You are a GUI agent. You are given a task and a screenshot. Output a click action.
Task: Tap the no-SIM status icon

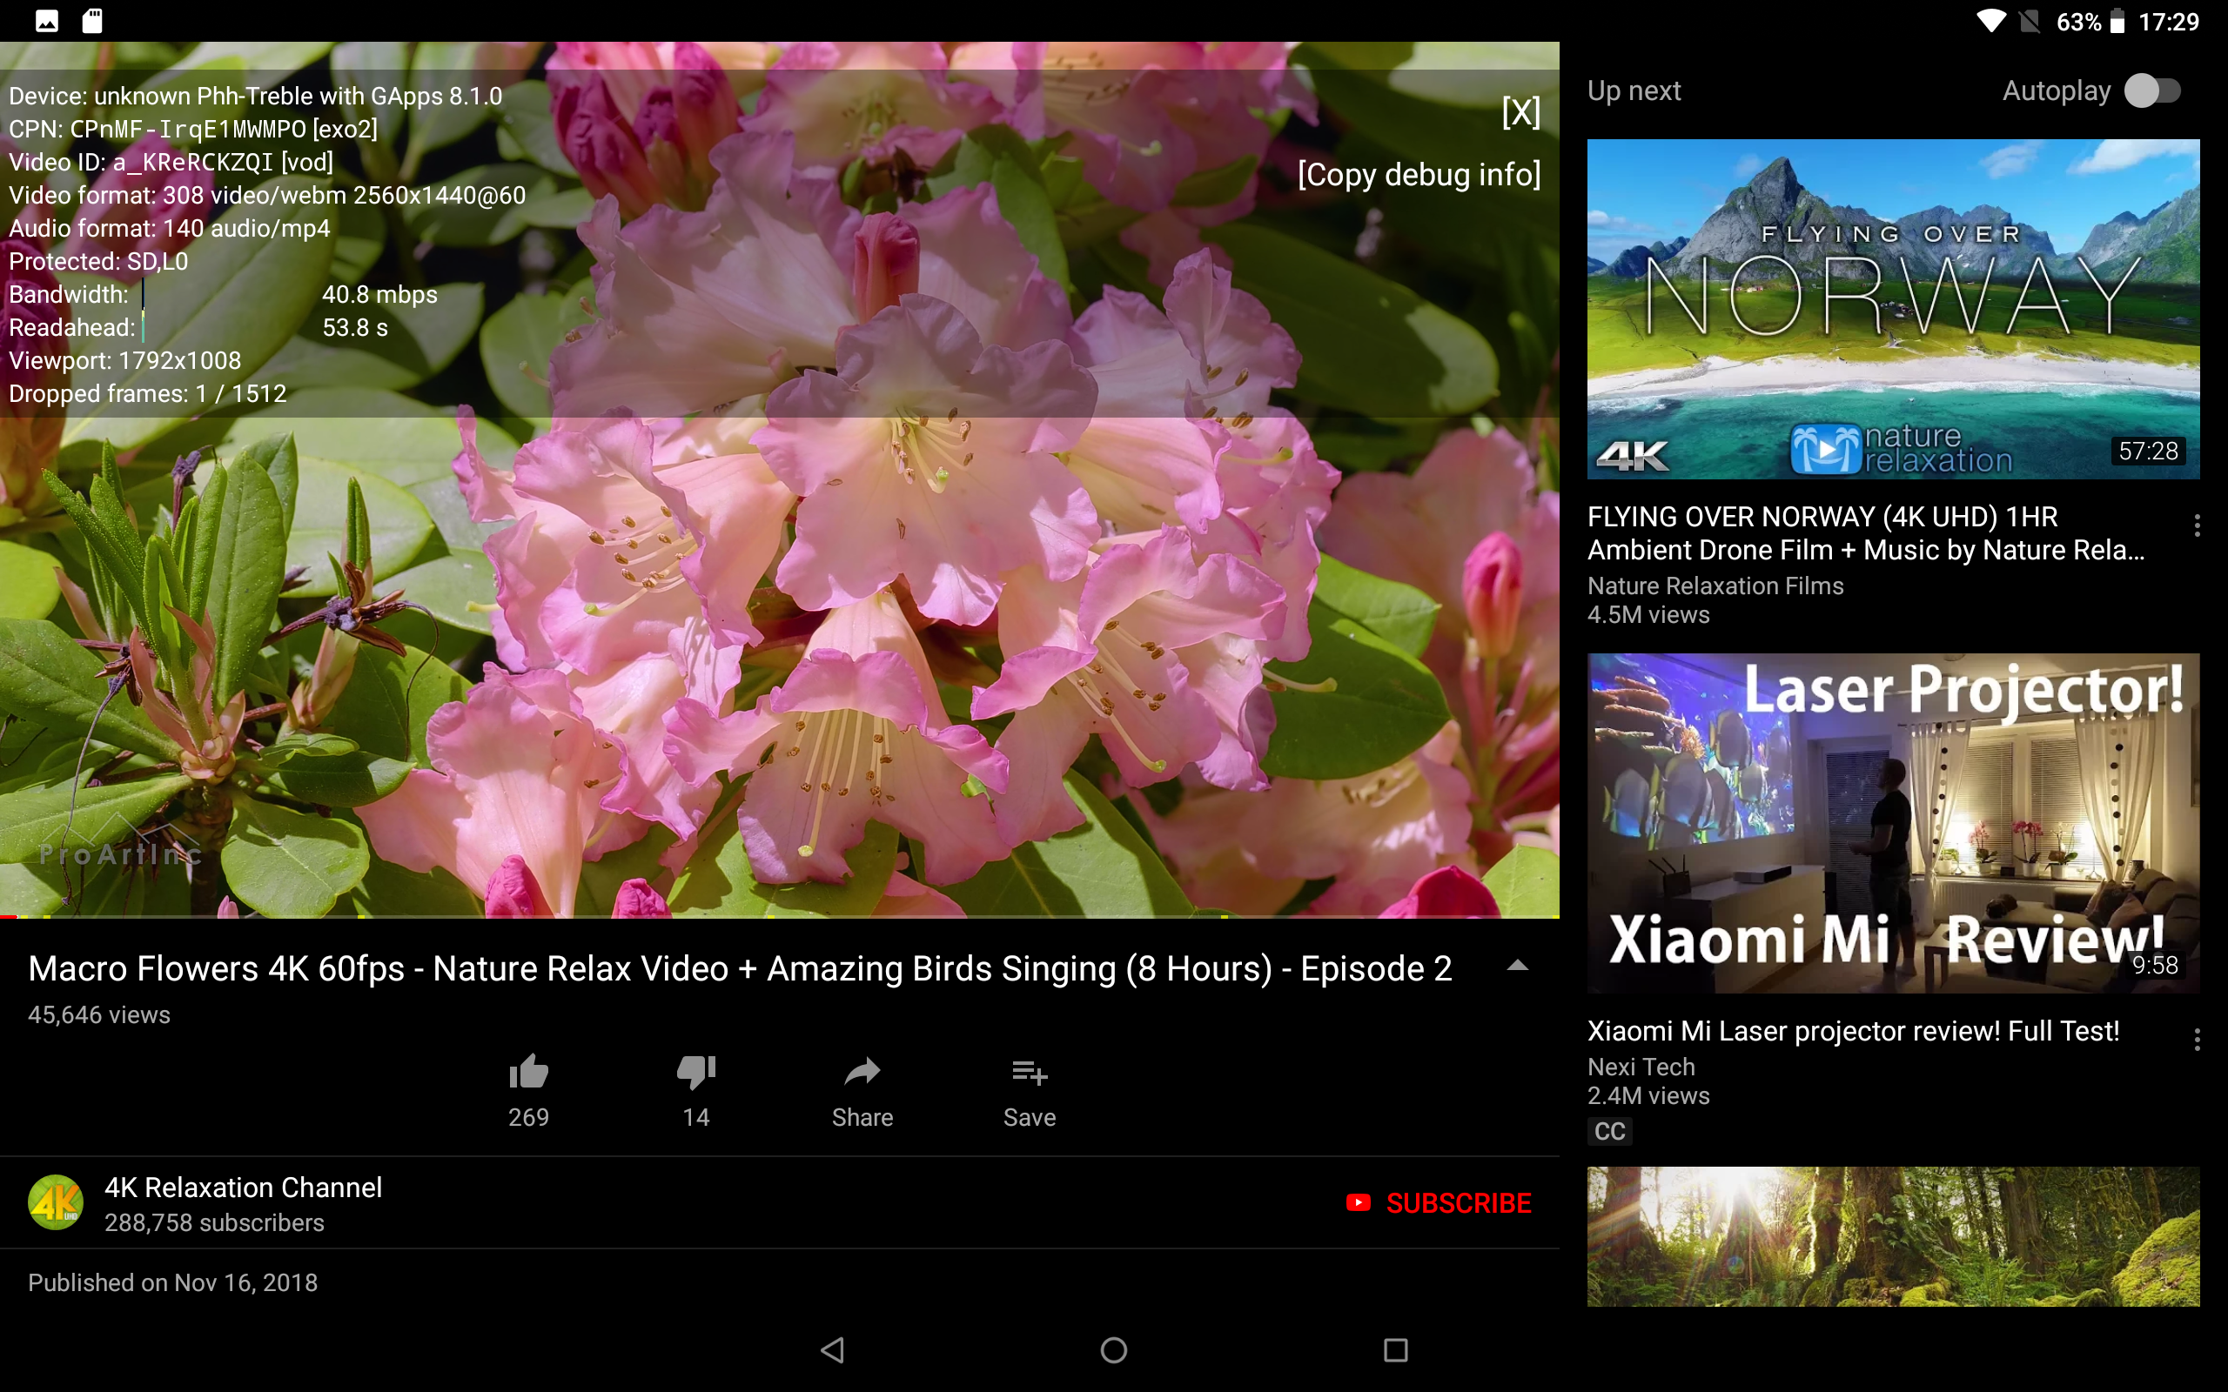click(x=2030, y=21)
